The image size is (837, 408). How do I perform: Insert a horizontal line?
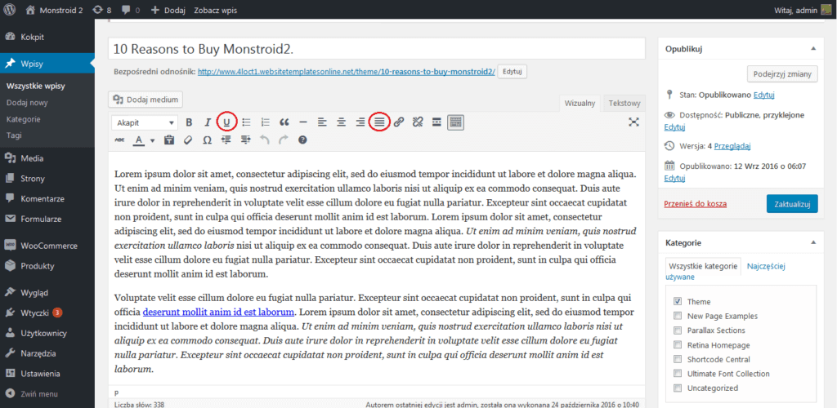[303, 122]
